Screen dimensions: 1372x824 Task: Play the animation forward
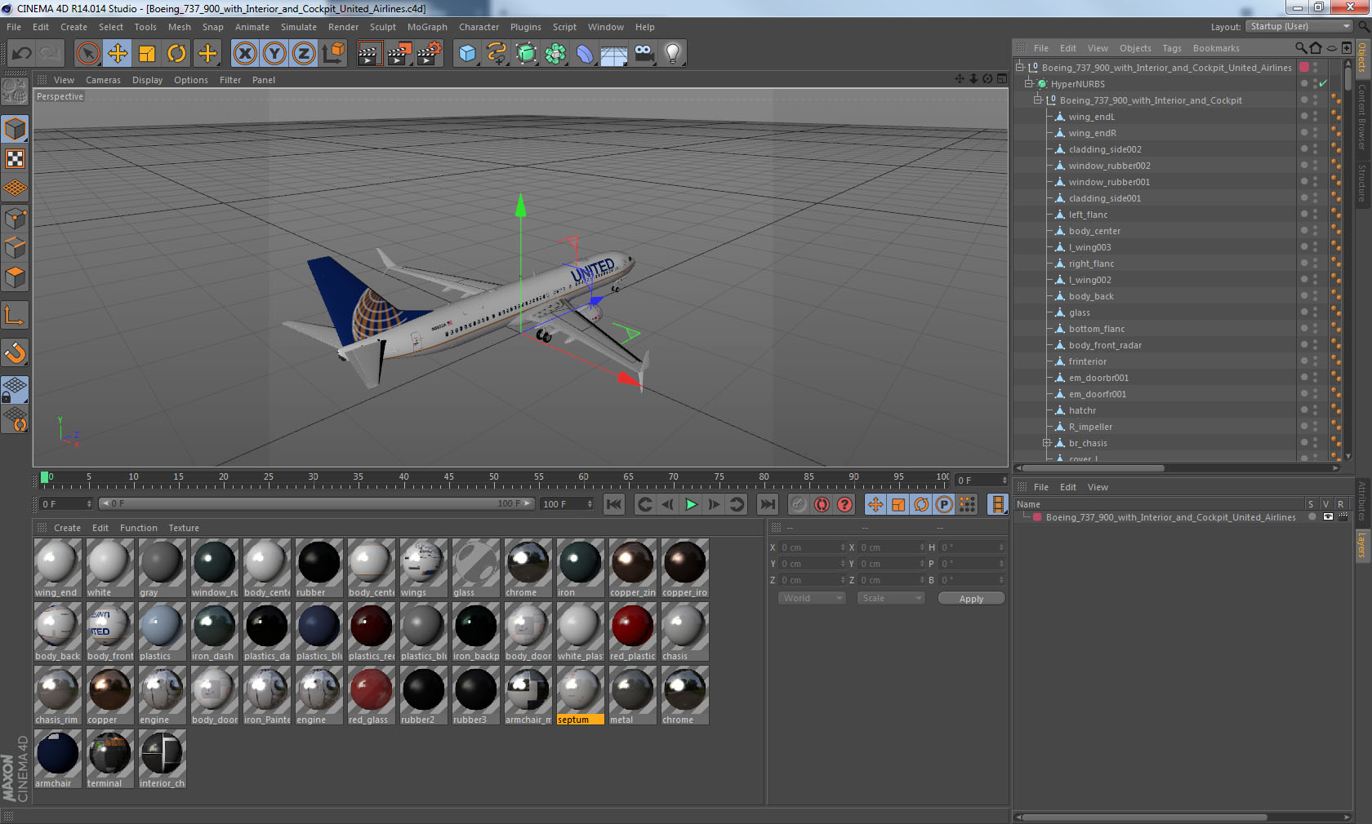(691, 504)
